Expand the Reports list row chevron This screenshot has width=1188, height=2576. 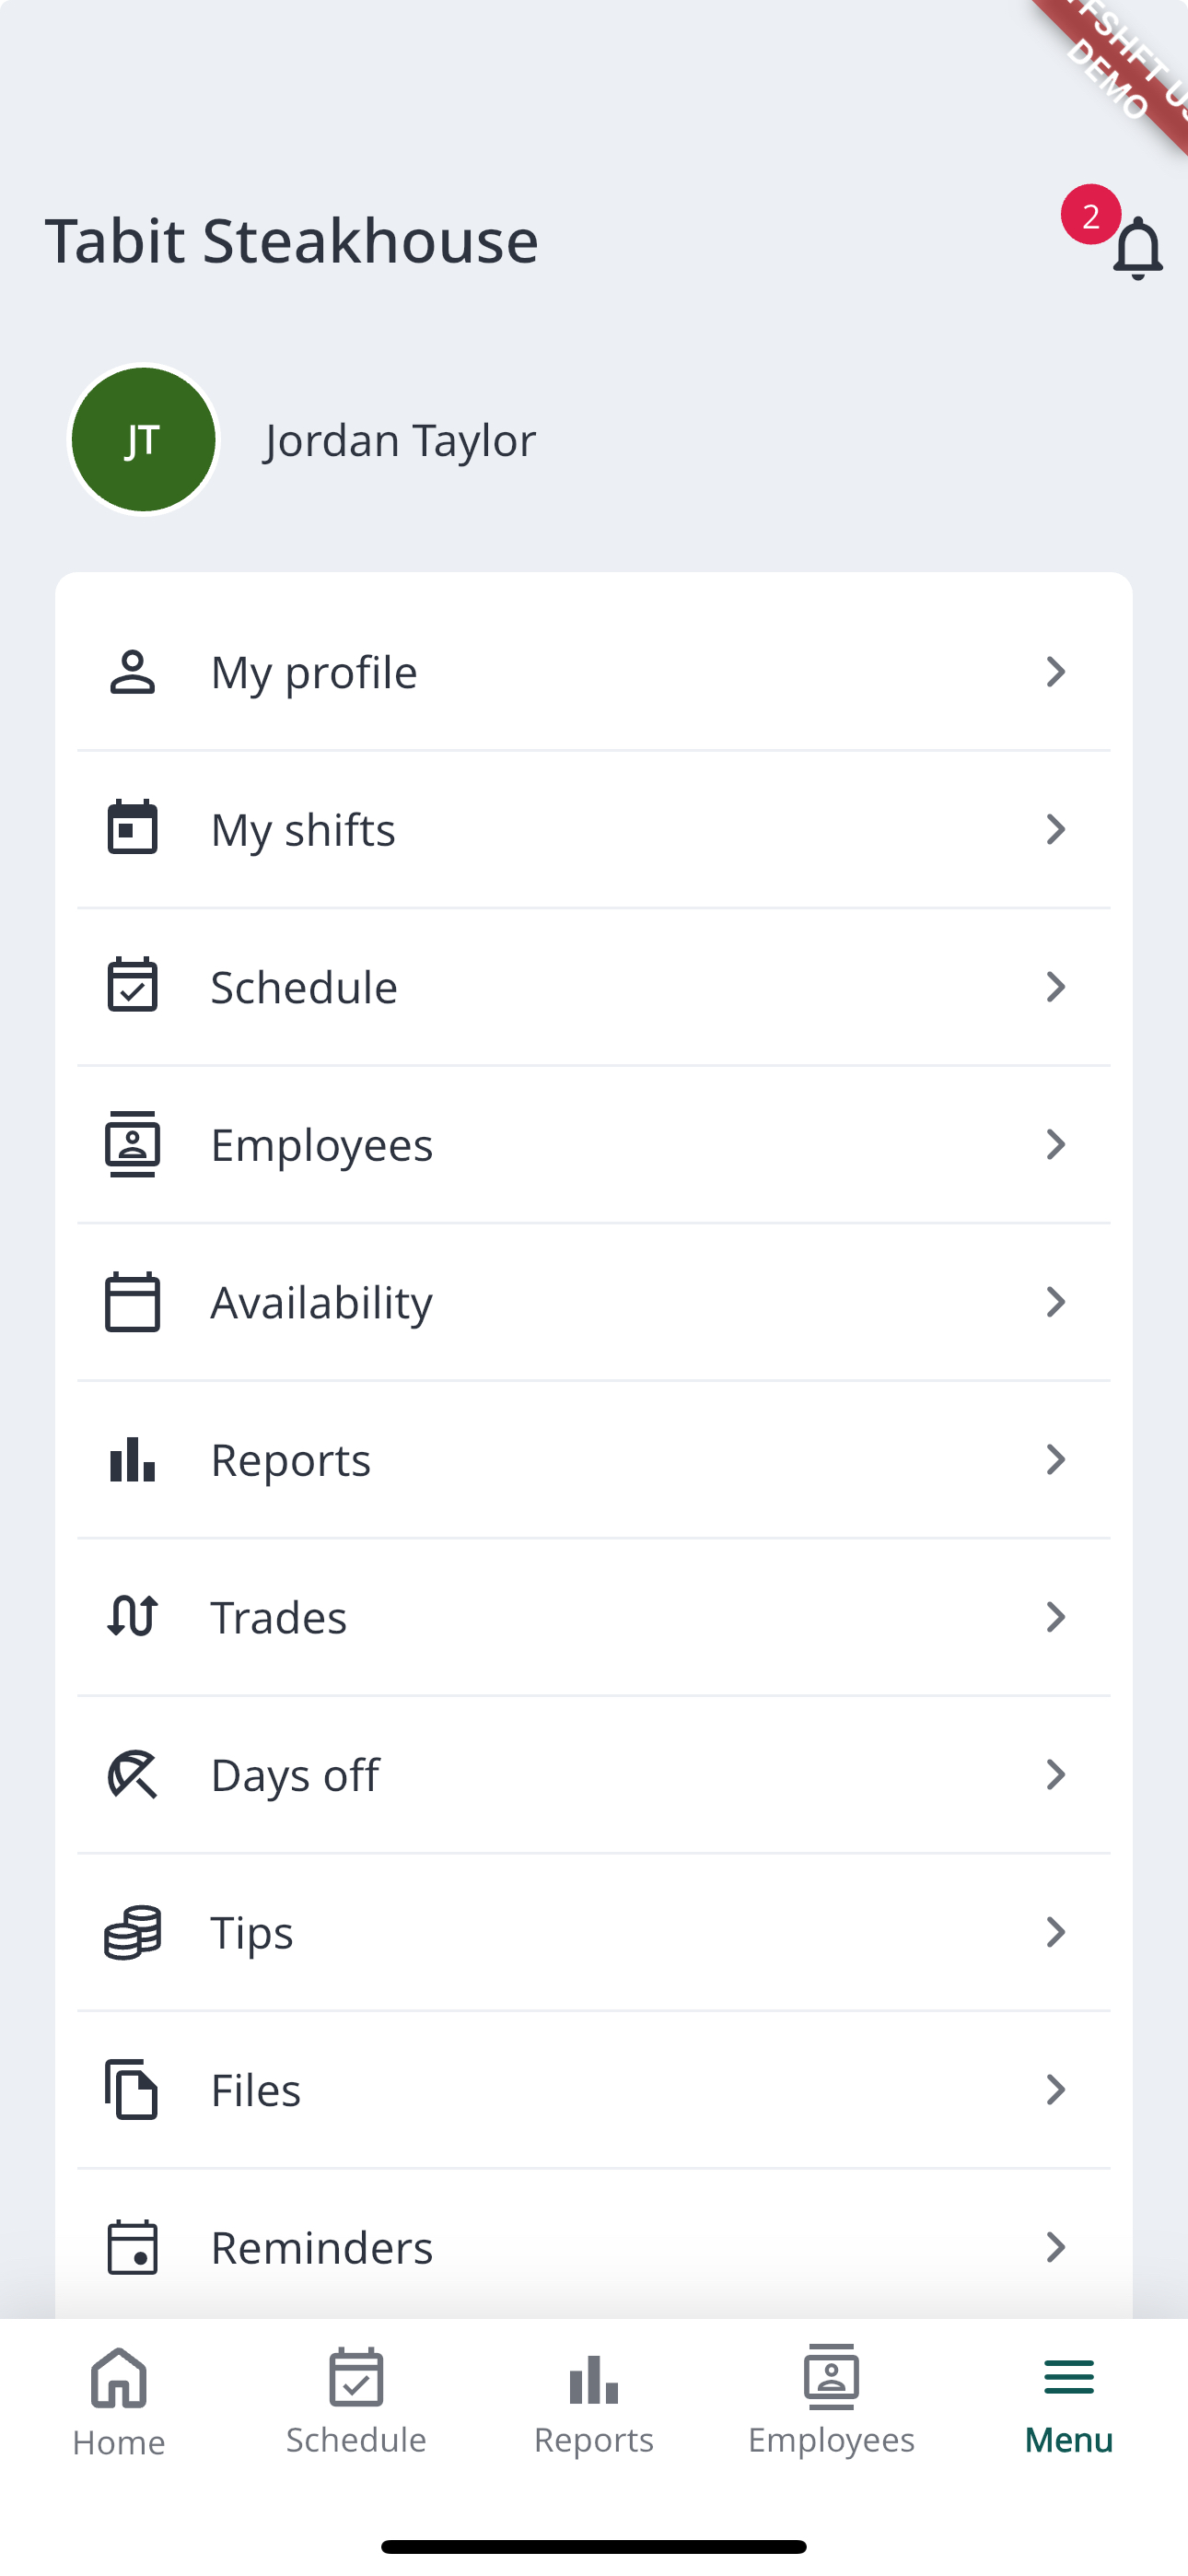pyautogui.click(x=1055, y=1459)
